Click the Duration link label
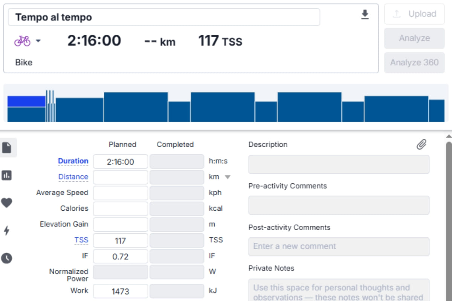Screen dimensions: 452x301 (73, 161)
